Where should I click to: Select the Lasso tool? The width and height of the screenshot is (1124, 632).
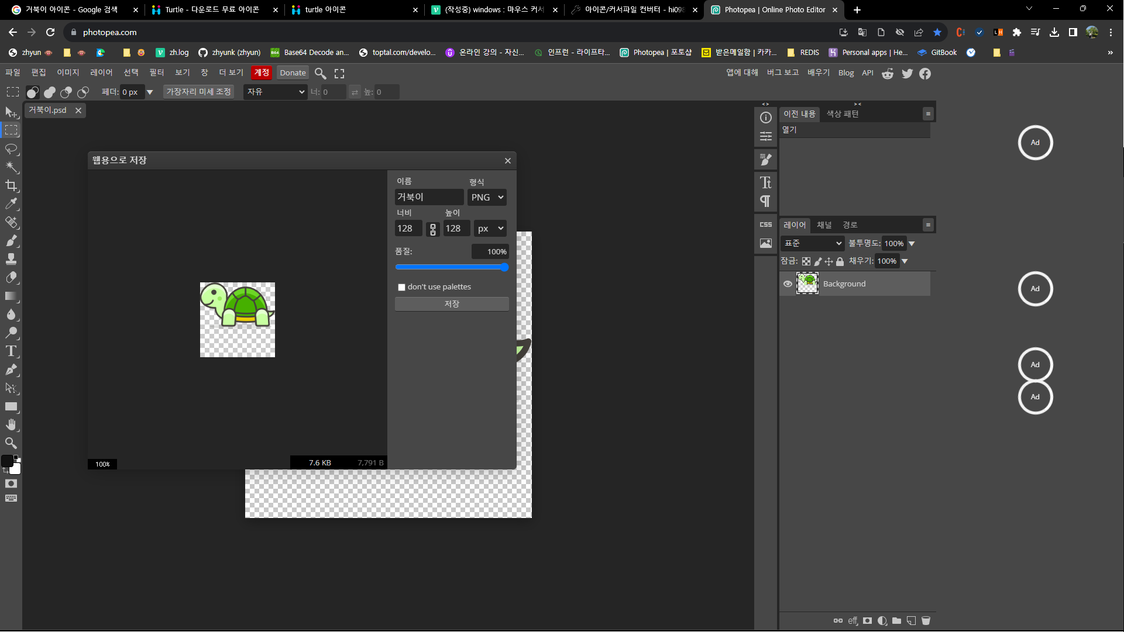[11, 148]
